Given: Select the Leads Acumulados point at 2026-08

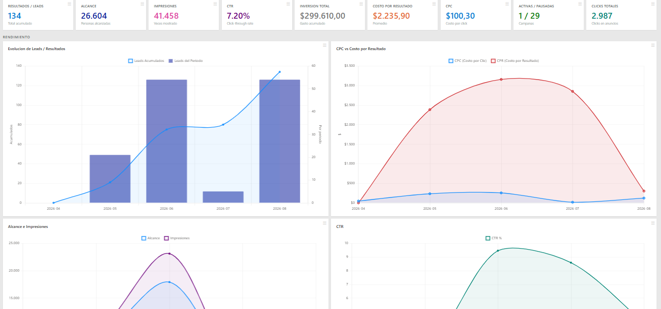Looking at the screenshot, I should (x=280, y=72).
